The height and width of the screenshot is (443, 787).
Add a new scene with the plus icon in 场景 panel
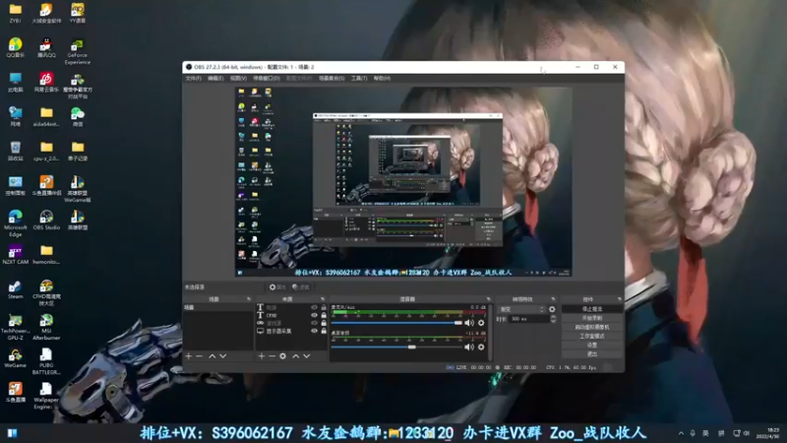click(x=189, y=356)
